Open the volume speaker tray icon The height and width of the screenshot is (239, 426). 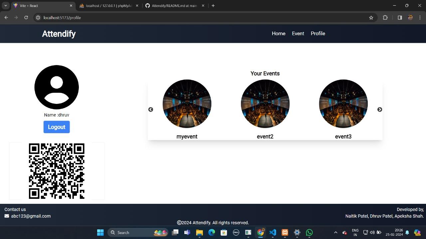click(372, 232)
